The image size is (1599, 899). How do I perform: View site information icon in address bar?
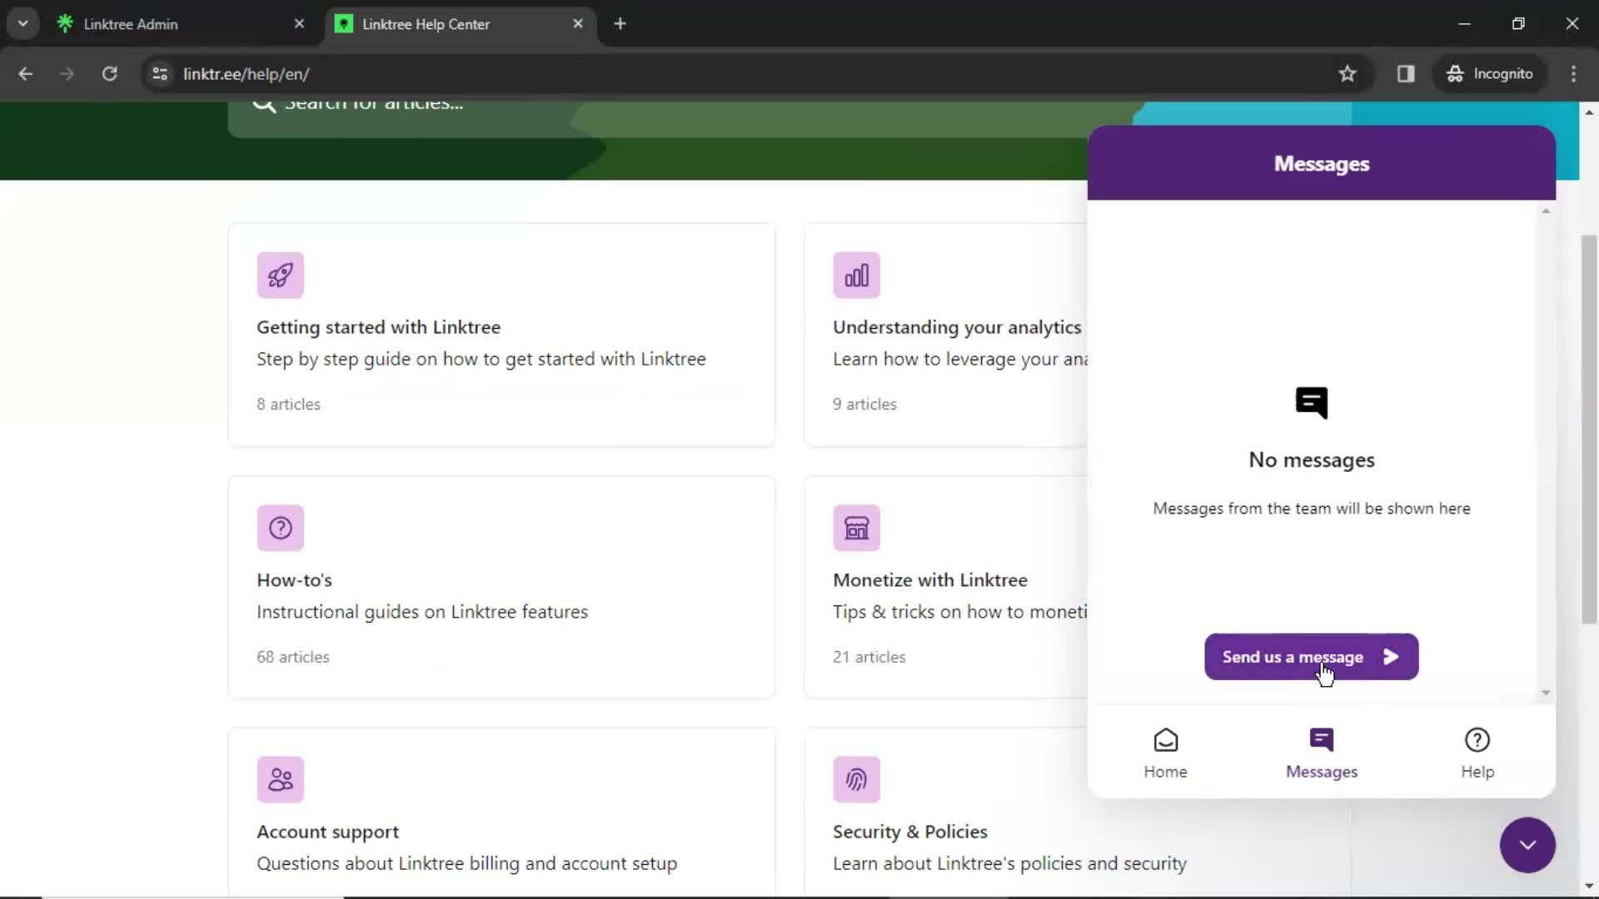(160, 73)
